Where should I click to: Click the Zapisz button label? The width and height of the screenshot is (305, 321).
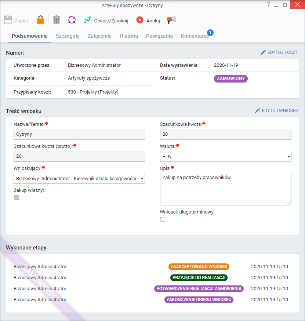pos(22,21)
